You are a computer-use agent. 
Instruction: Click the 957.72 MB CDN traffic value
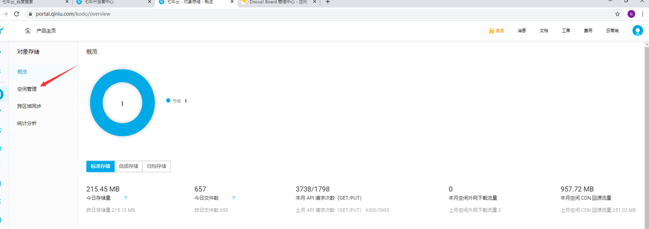coord(577,189)
